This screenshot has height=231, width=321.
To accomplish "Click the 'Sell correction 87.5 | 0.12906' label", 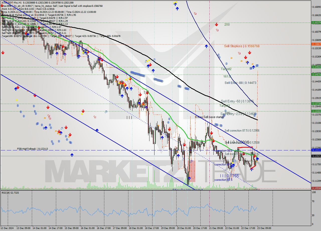I will 242,131.
